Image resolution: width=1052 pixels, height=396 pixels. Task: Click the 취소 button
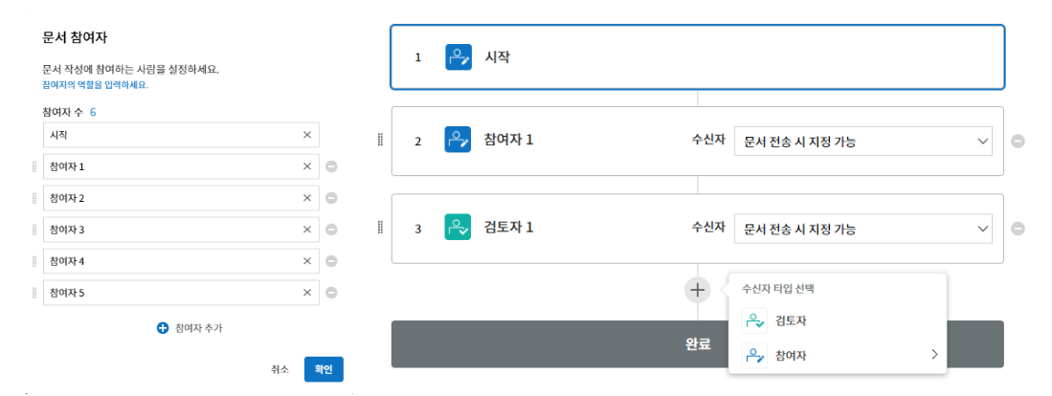pyautogui.click(x=280, y=369)
